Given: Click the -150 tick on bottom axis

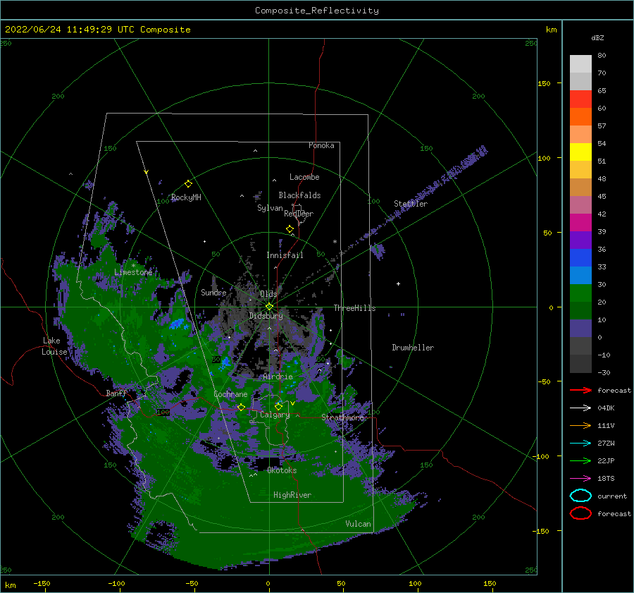Looking at the screenshot, I should tap(42, 583).
